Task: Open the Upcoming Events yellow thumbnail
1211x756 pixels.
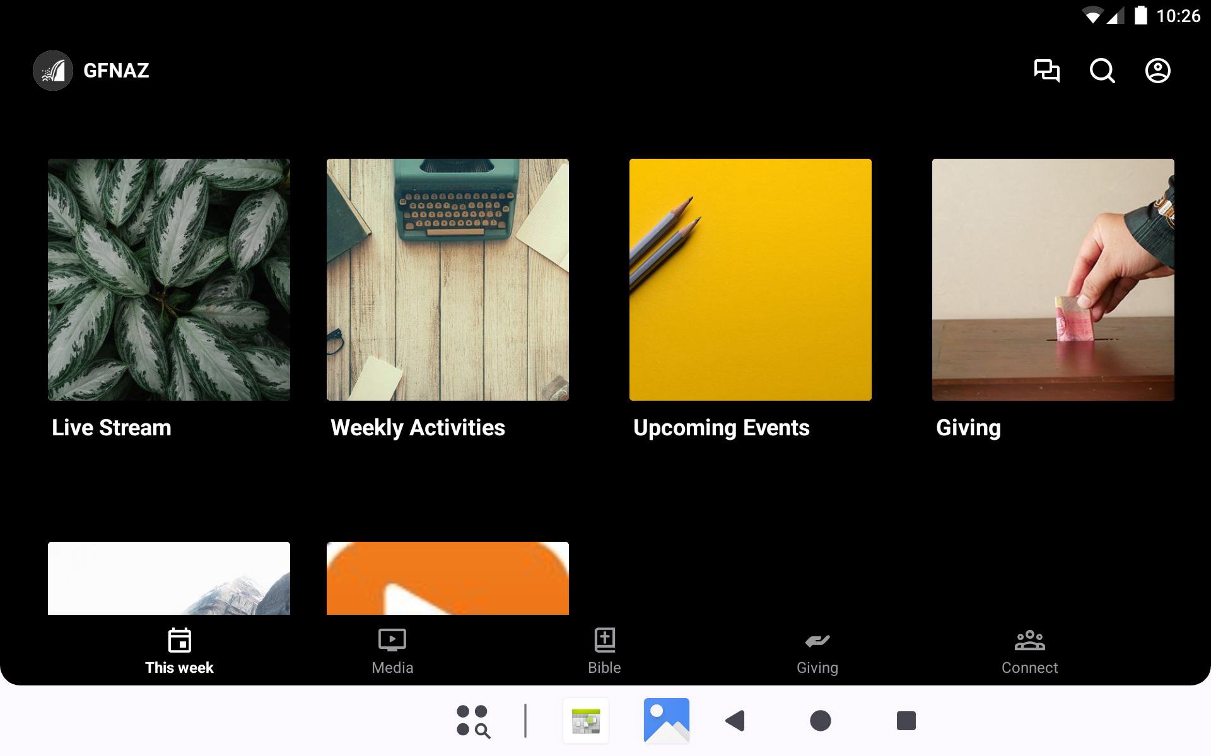Action: [751, 280]
